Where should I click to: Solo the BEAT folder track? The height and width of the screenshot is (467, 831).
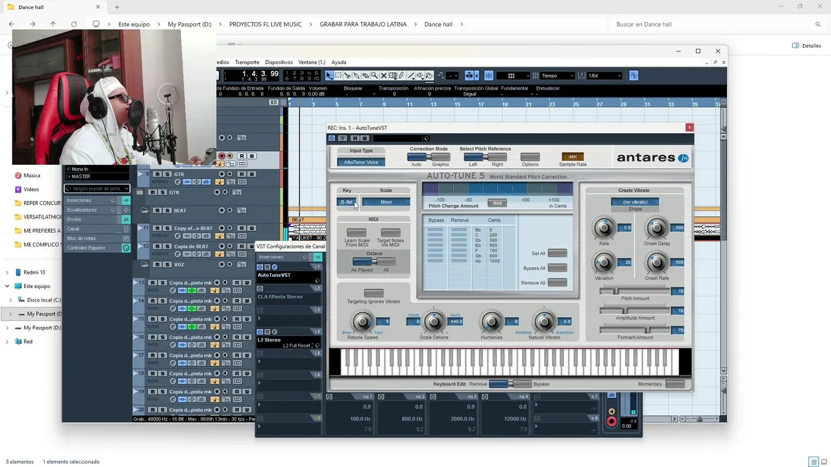pos(167,210)
